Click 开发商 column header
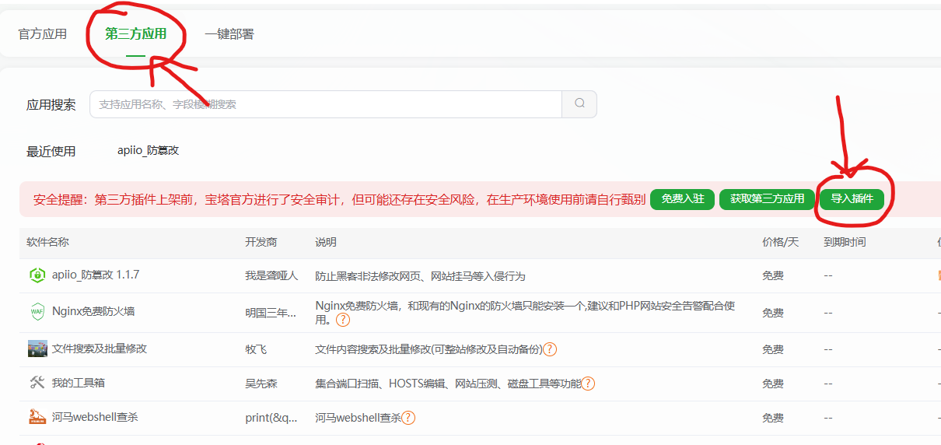 [261, 242]
